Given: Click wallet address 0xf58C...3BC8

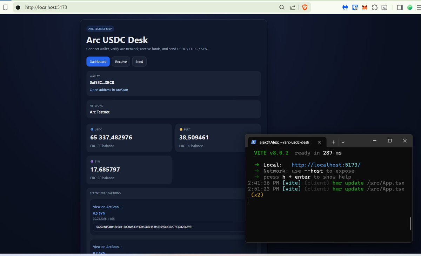Looking at the screenshot, I should [102, 83].
